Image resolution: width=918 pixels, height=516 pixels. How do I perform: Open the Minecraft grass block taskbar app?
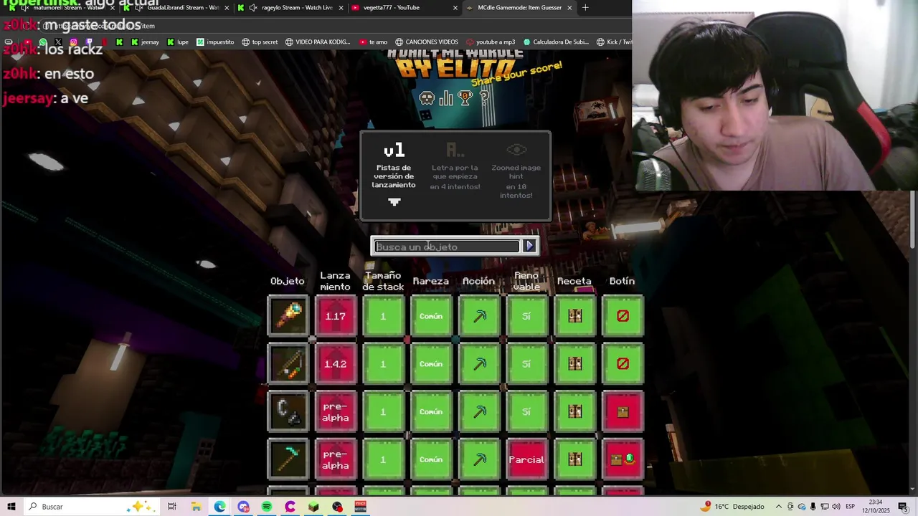click(313, 507)
